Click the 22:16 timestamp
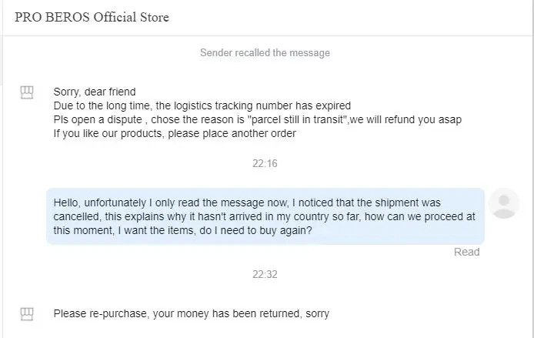This screenshot has width=534, height=338. click(265, 164)
